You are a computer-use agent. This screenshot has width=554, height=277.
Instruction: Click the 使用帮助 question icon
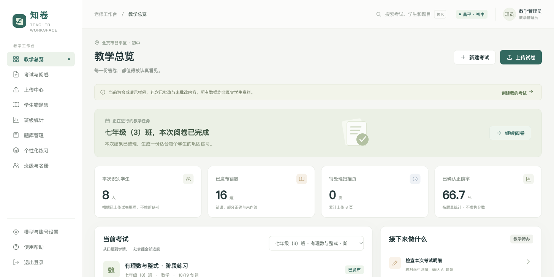(16, 247)
